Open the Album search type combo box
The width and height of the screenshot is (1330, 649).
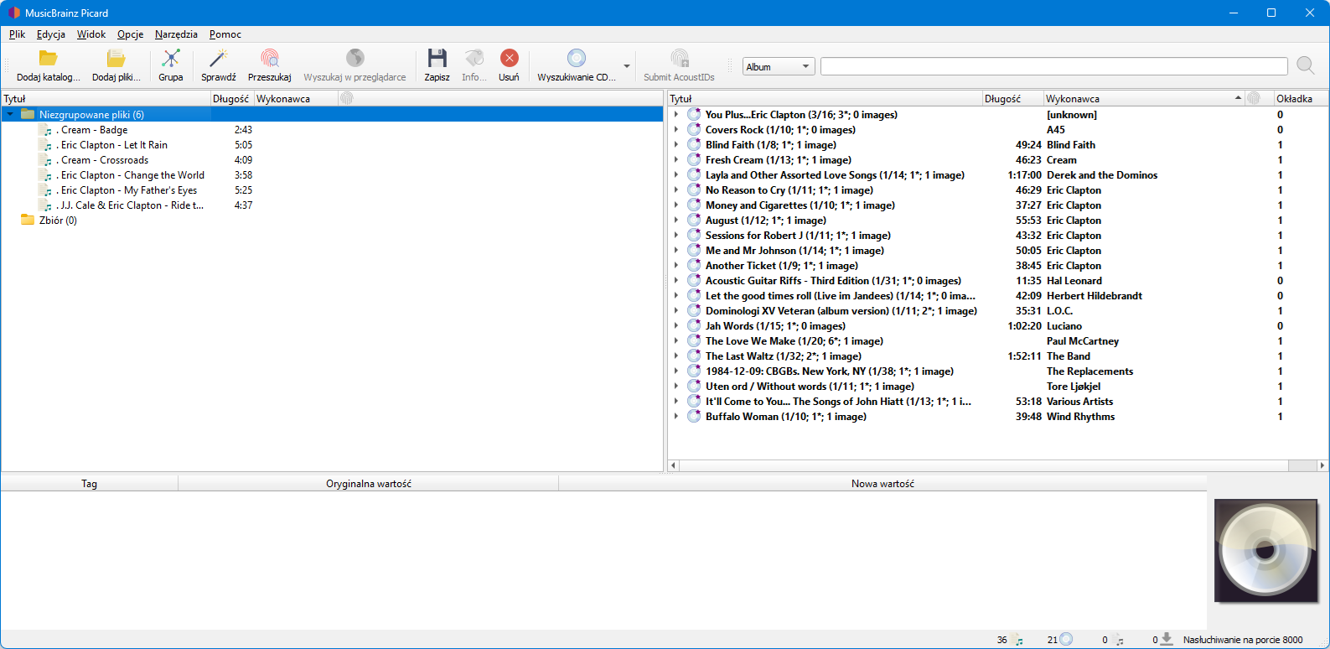pyautogui.click(x=779, y=66)
